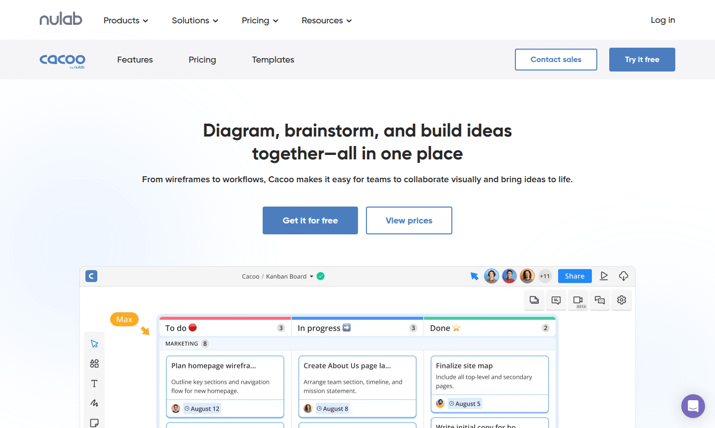Viewport: 715px width, 428px height.
Task: Select the arrow selection tool
Action: [x=94, y=343]
